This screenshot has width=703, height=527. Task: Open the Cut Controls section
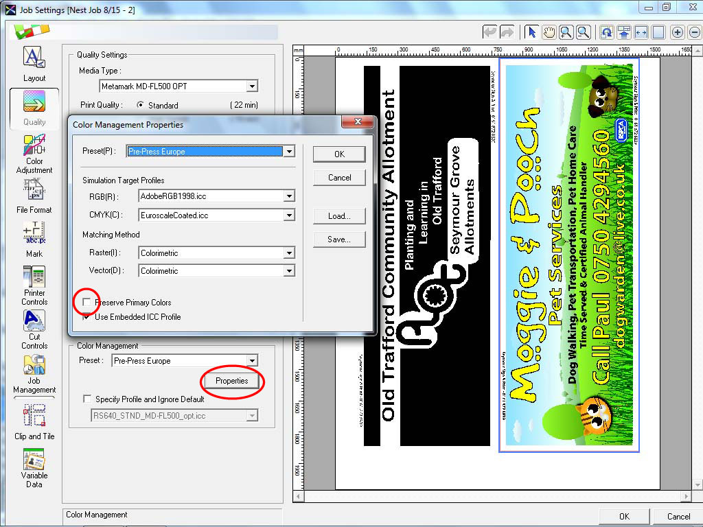point(34,329)
